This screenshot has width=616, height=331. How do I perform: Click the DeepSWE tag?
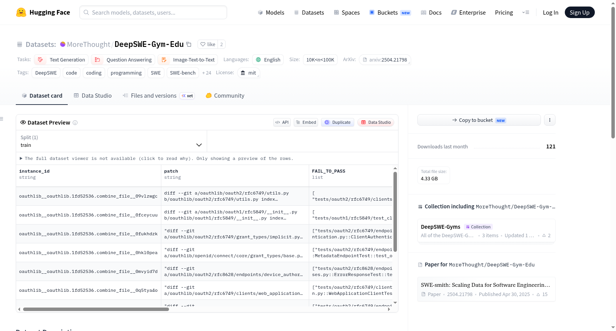click(x=46, y=73)
